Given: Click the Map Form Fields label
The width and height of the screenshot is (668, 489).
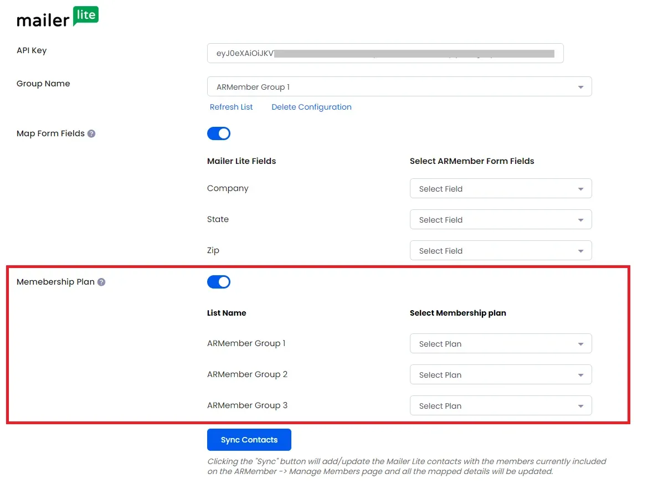Looking at the screenshot, I should pyautogui.click(x=50, y=133).
